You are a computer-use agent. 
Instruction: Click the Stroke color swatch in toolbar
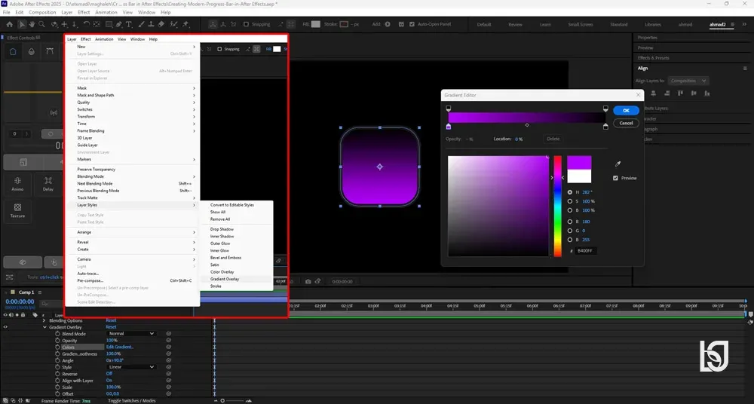pos(345,24)
